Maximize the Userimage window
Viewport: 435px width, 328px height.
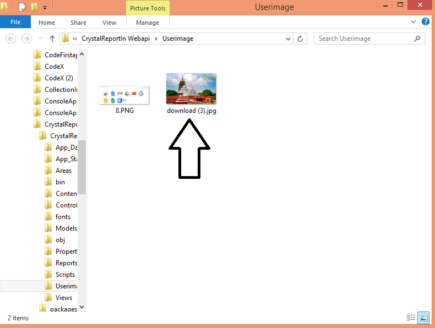click(400, 5)
